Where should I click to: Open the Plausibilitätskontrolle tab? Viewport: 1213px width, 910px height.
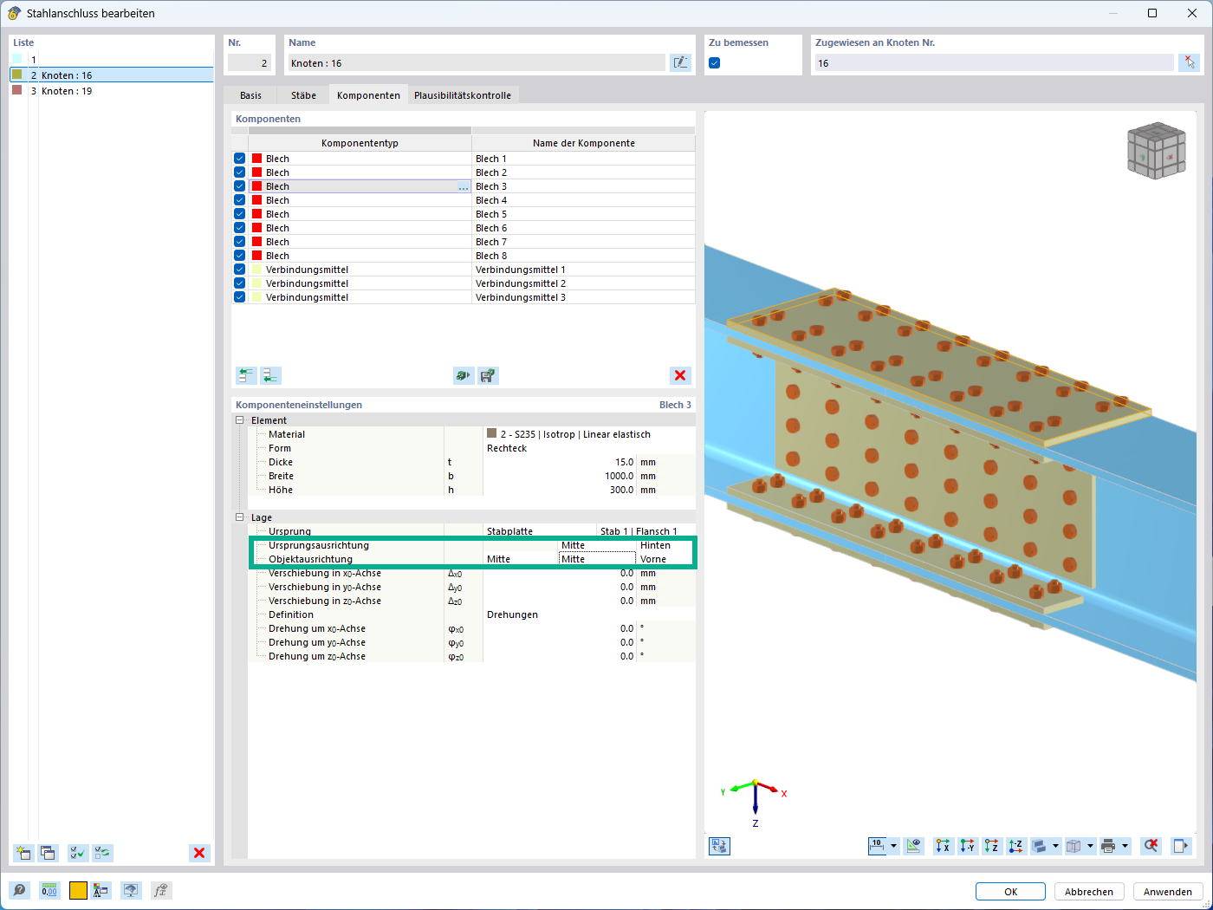click(463, 95)
